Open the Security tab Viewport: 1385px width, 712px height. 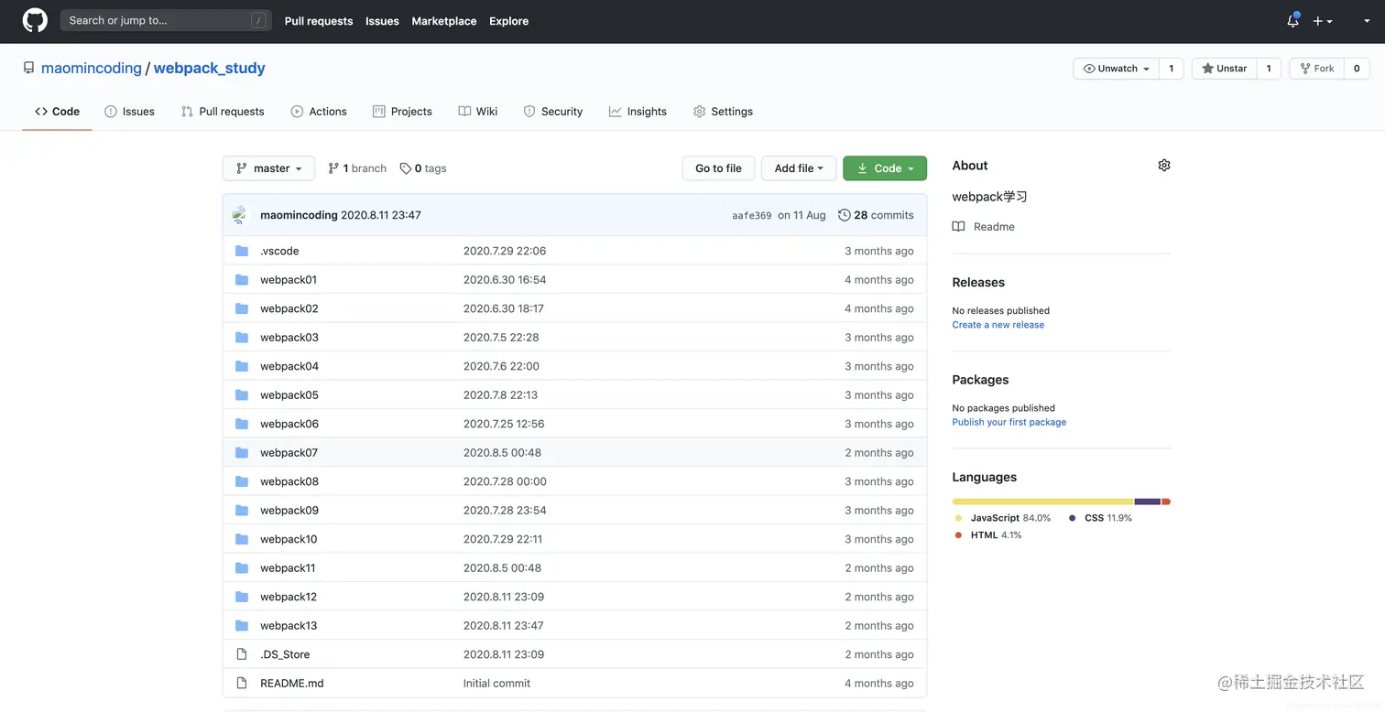coord(553,112)
